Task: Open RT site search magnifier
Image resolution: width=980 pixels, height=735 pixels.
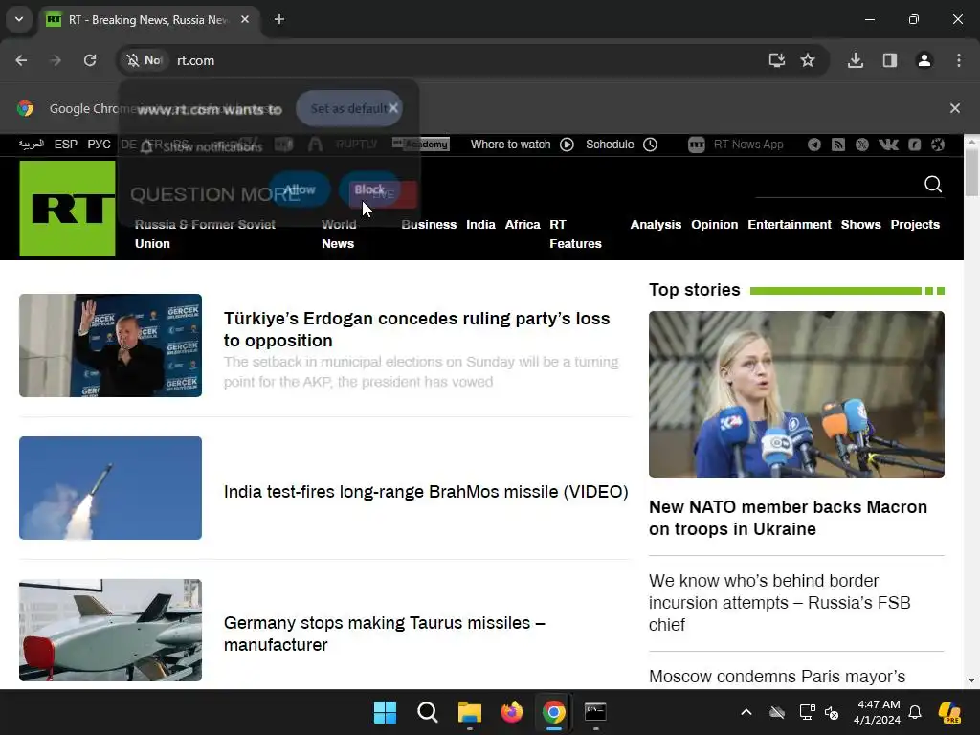Action: [933, 184]
